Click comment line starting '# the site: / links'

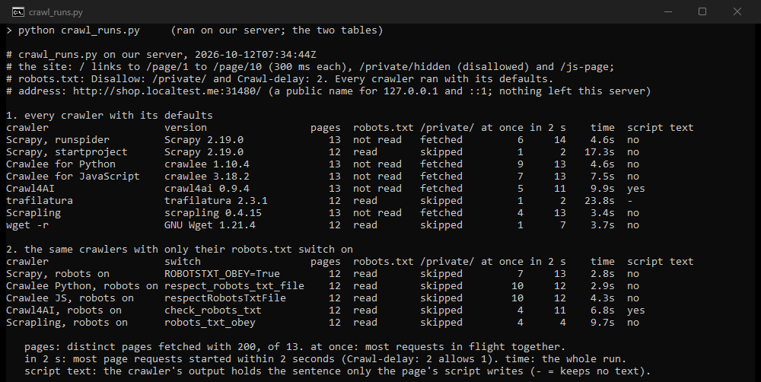pyautogui.click(x=310, y=66)
